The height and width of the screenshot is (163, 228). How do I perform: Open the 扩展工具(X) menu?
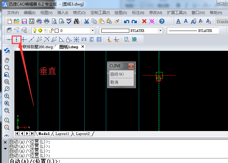(x=177, y=13)
